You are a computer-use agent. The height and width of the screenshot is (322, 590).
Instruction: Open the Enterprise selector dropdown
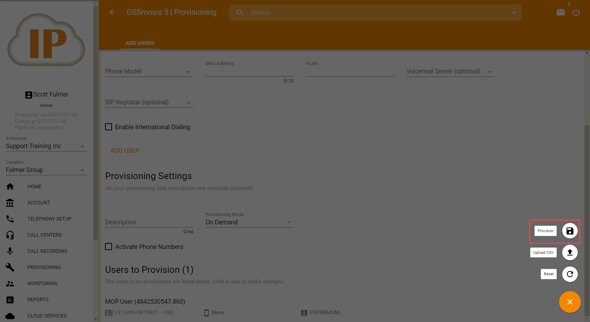click(46, 146)
